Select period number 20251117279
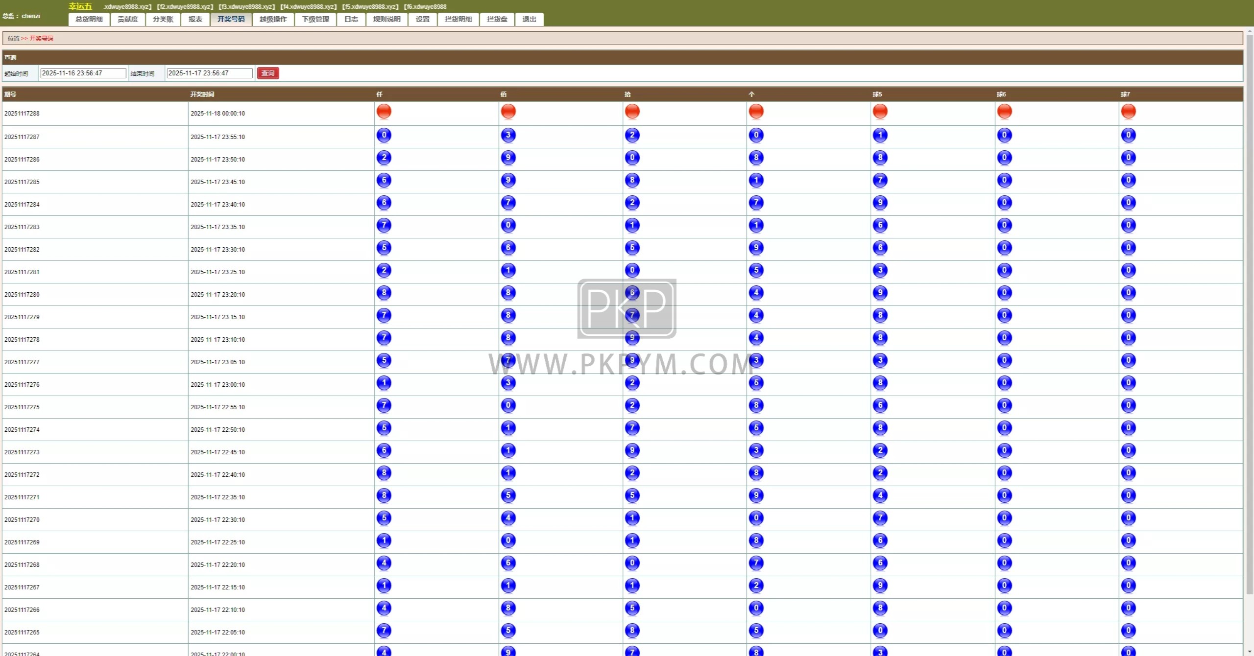This screenshot has height=656, width=1254. pos(22,317)
